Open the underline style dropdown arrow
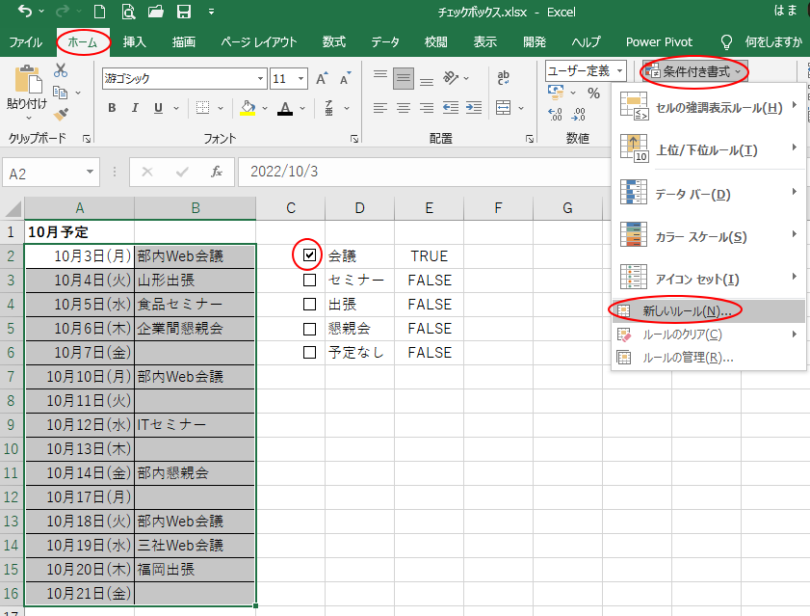The image size is (810, 616). pos(176,108)
